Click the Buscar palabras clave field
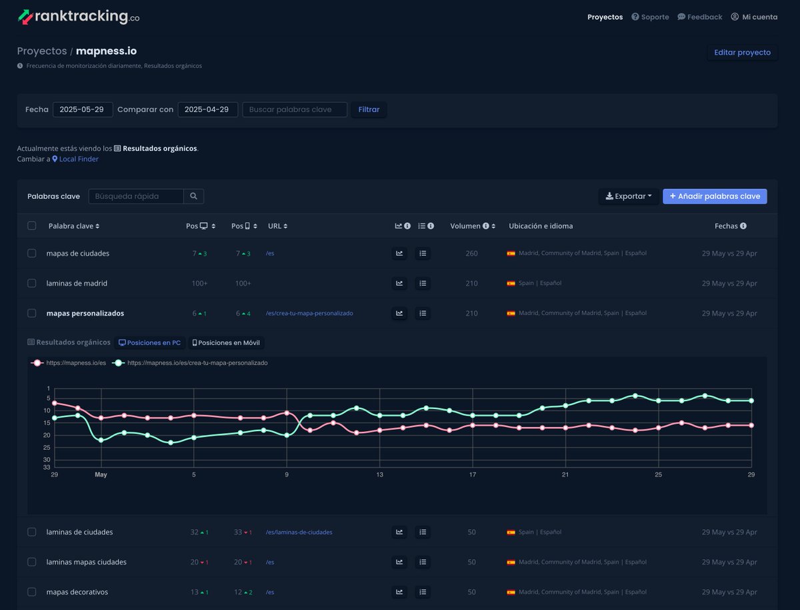The image size is (800, 610). [295, 109]
